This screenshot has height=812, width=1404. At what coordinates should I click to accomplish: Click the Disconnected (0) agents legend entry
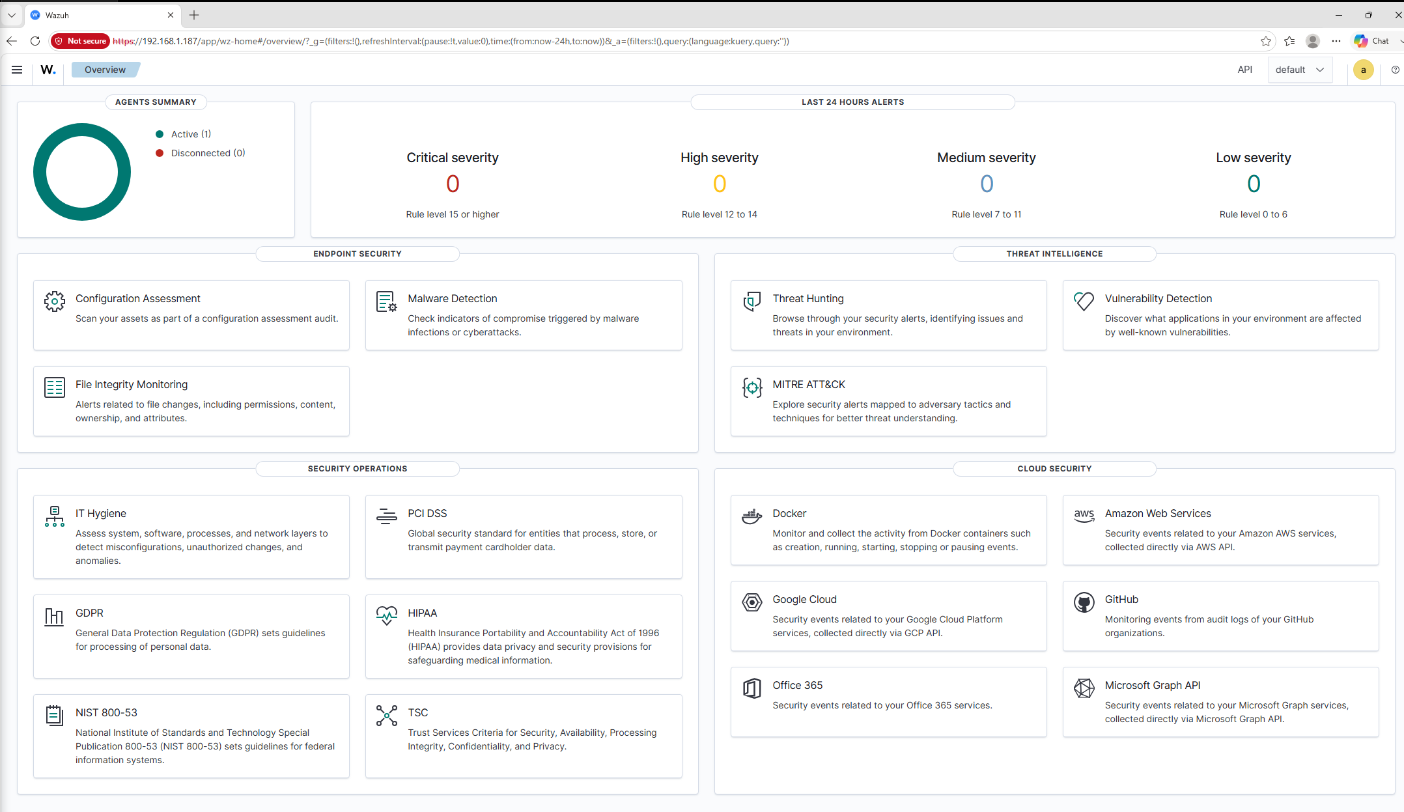coord(201,153)
